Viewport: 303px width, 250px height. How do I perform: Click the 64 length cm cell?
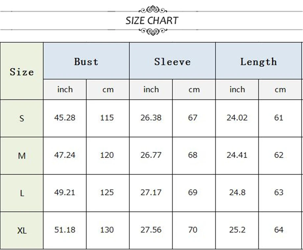tap(279, 230)
